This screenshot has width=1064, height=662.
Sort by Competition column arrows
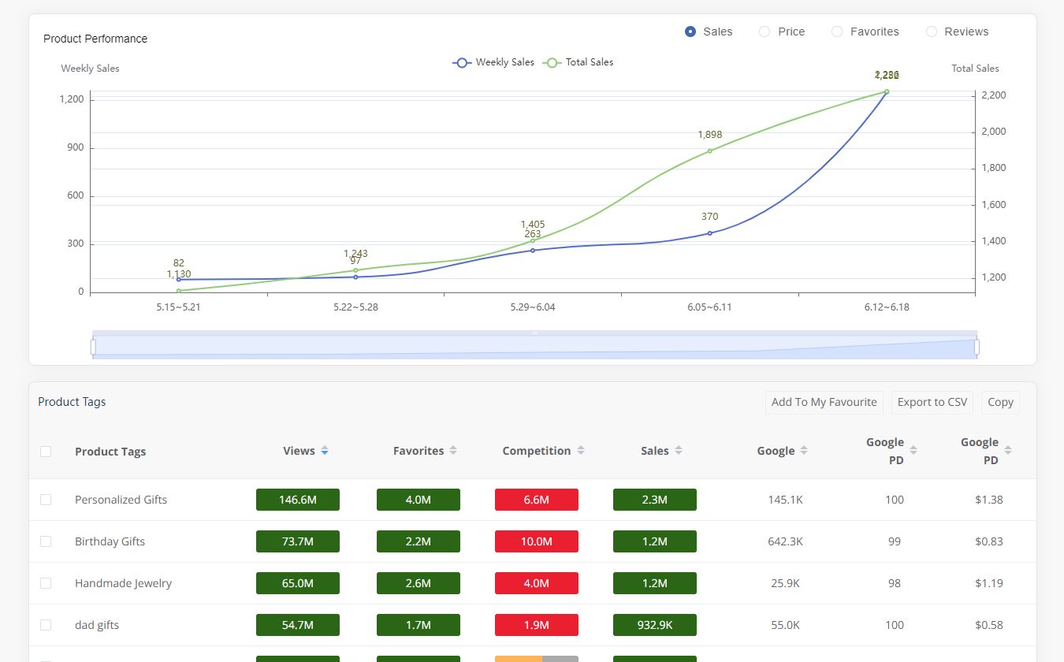click(581, 451)
